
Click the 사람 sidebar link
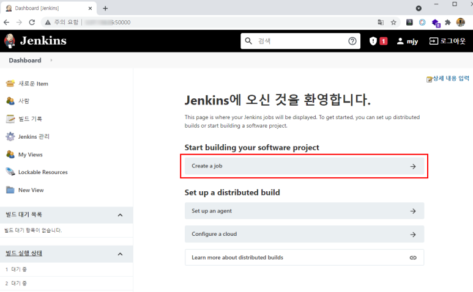tap(24, 101)
